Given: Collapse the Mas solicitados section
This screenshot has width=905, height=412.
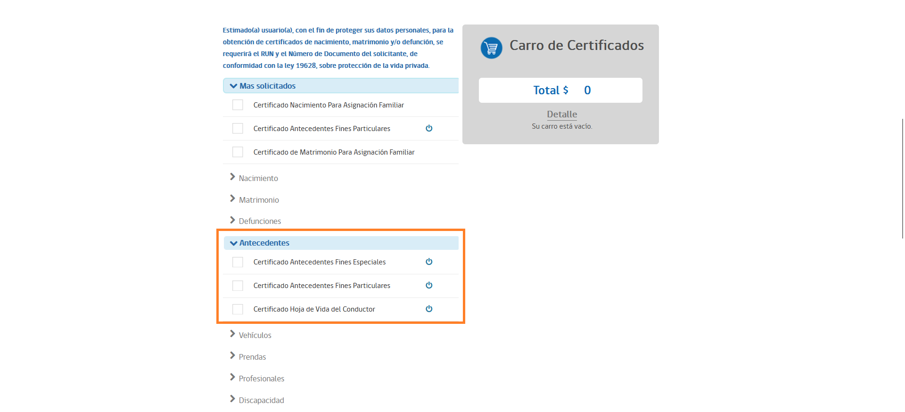Looking at the screenshot, I should coord(267,86).
